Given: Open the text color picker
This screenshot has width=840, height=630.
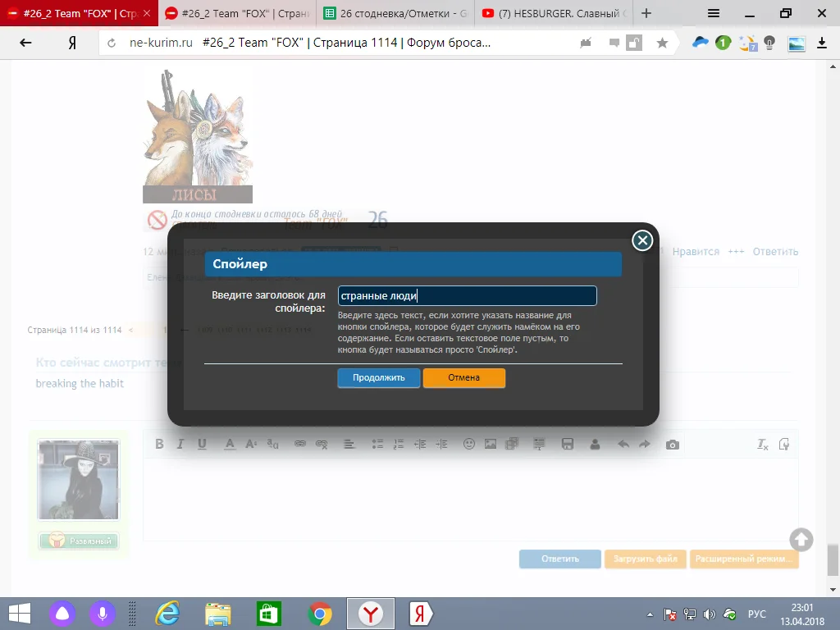Looking at the screenshot, I should pos(230,444).
